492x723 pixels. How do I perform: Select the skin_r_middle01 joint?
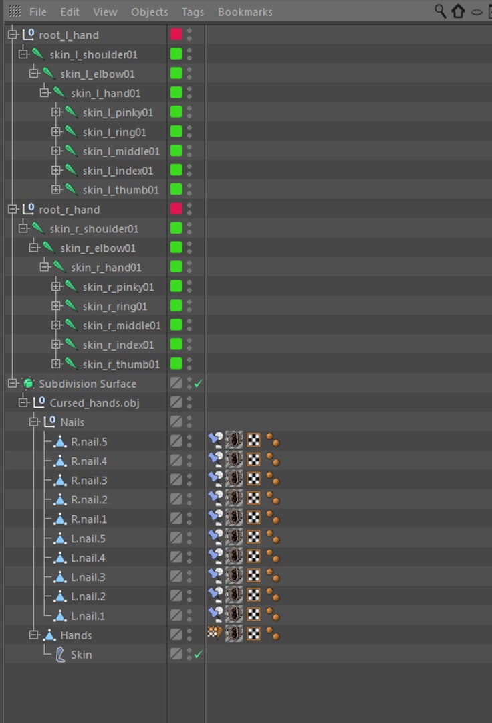[x=122, y=325]
